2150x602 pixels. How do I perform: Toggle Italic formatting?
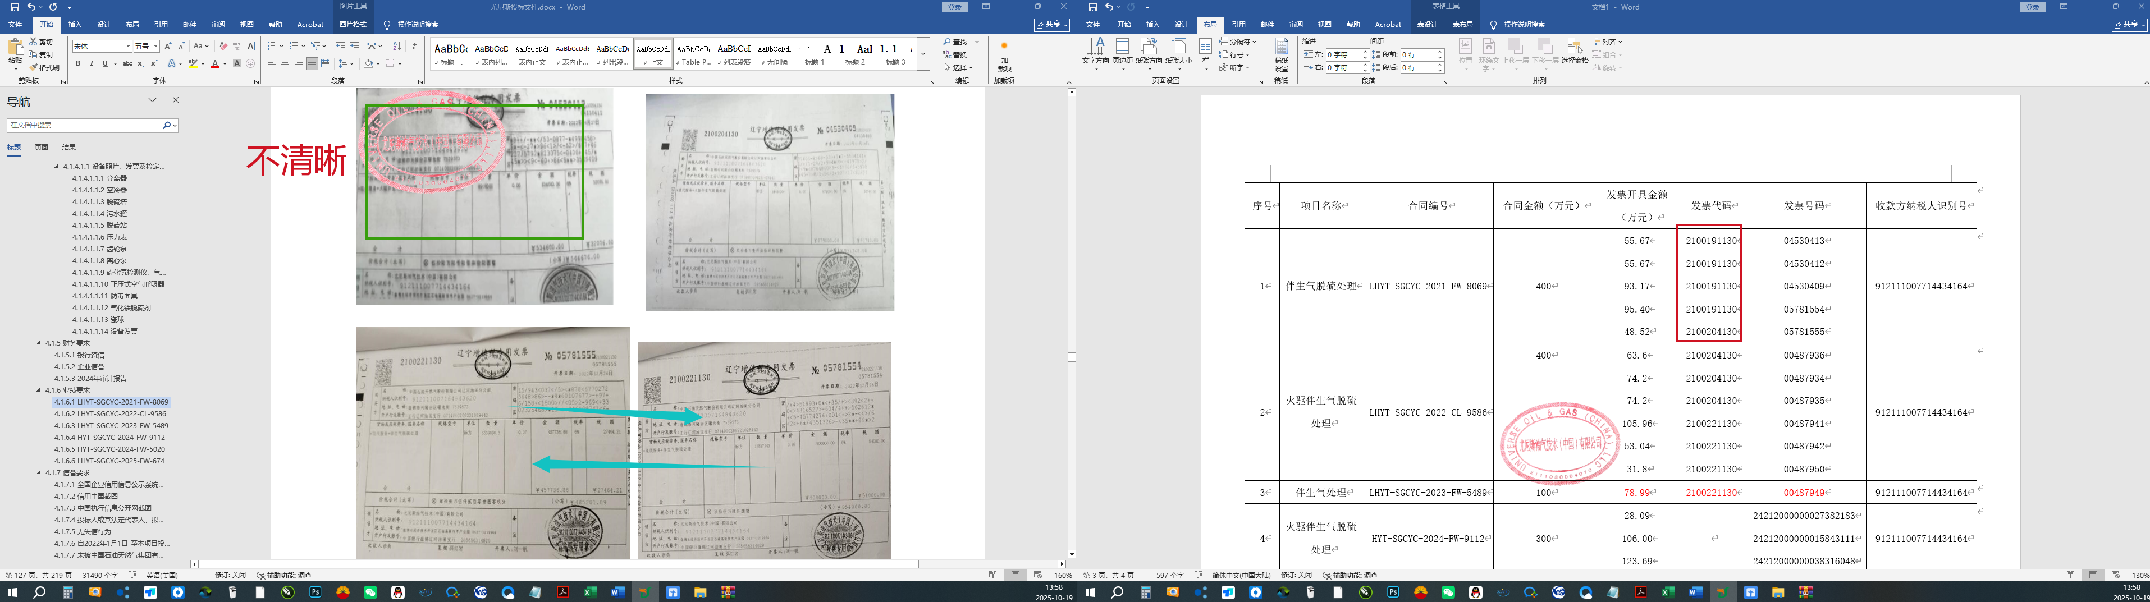pos(92,63)
